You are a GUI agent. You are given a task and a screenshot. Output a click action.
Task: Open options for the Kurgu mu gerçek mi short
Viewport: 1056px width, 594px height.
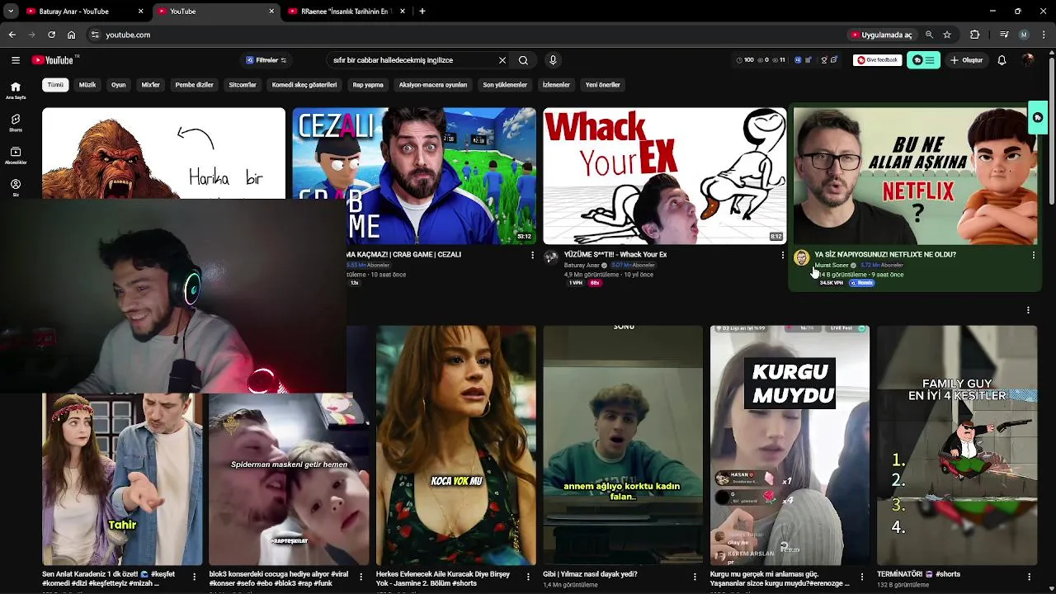click(x=862, y=577)
